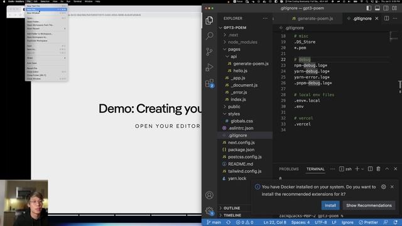Choose New Window in the File menu
402x226 pixels.
[46, 13]
